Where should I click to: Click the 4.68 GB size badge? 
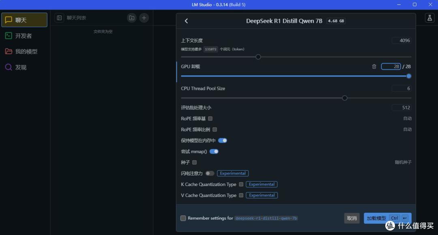(x=336, y=21)
